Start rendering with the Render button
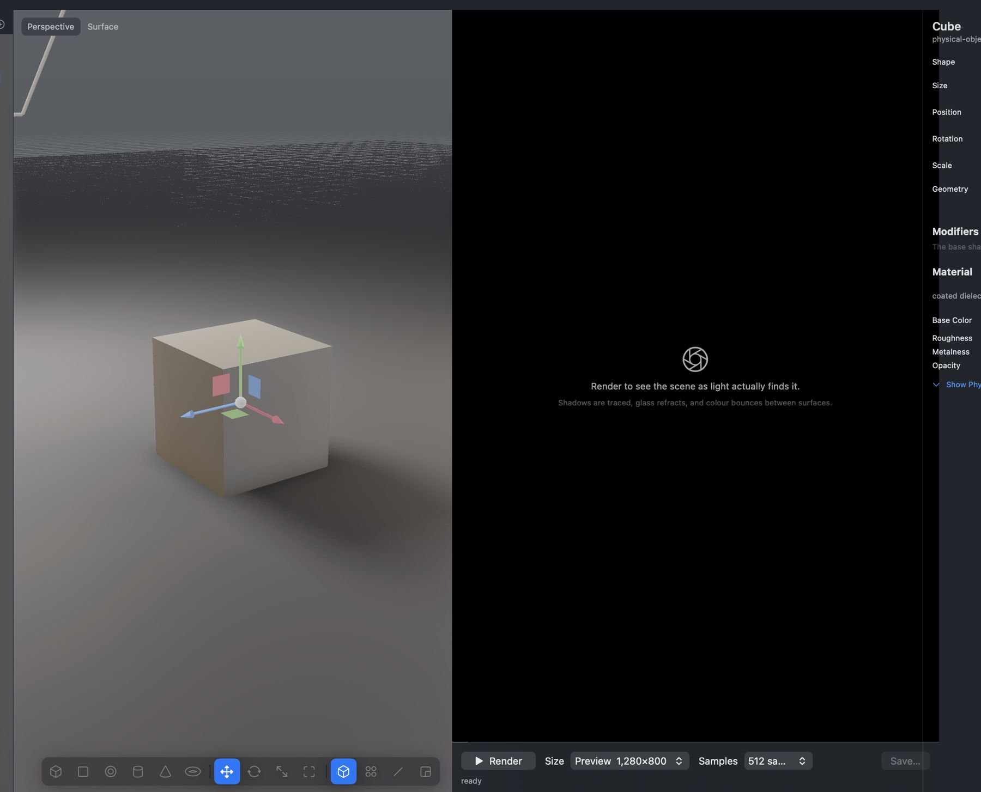Screen dimensions: 981x792 coord(498,761)
